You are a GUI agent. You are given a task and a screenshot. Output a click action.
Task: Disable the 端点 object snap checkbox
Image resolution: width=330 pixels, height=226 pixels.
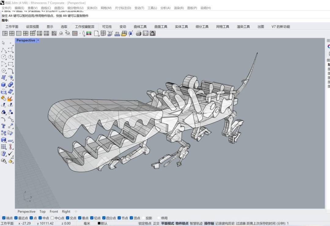coord(4,218)
